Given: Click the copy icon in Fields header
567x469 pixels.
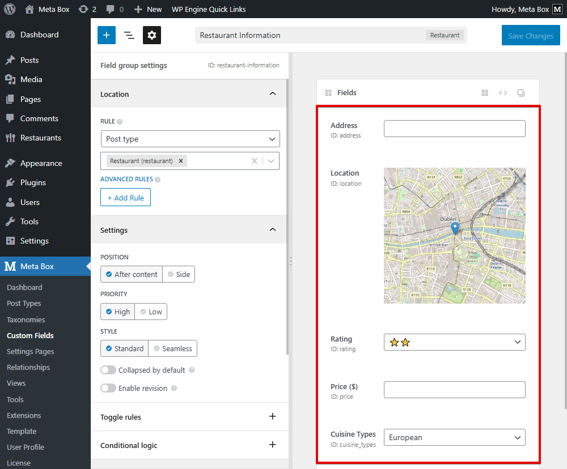Looking at the screenshot, I should coord(521,93).
